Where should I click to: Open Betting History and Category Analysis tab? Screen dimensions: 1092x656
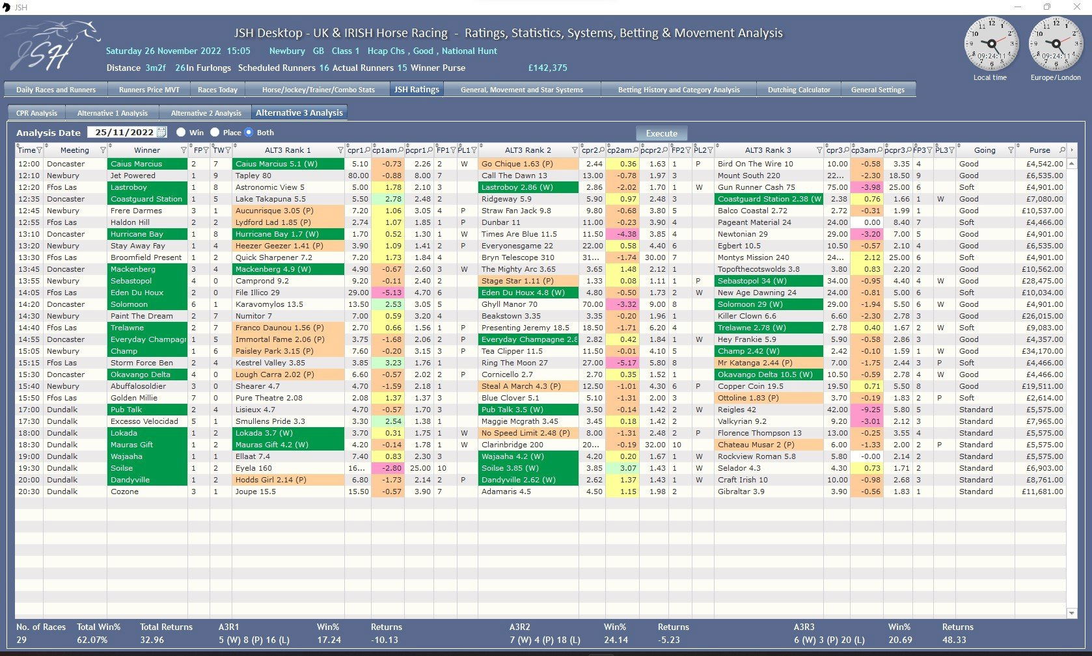[679, 90]
